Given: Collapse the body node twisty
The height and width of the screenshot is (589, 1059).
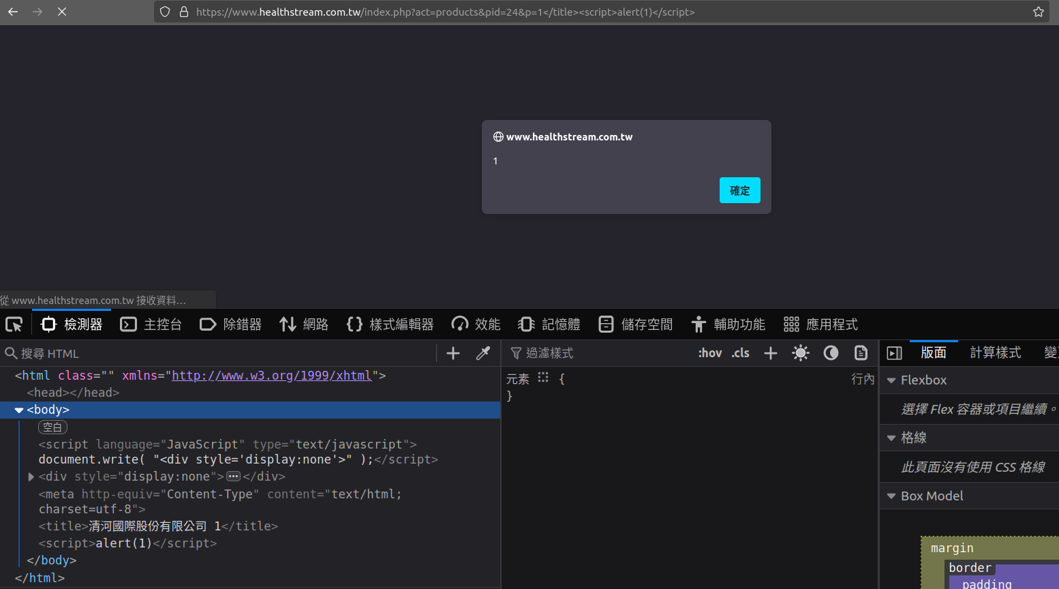Looking at the screenshot, I should (x=19, y=410).
